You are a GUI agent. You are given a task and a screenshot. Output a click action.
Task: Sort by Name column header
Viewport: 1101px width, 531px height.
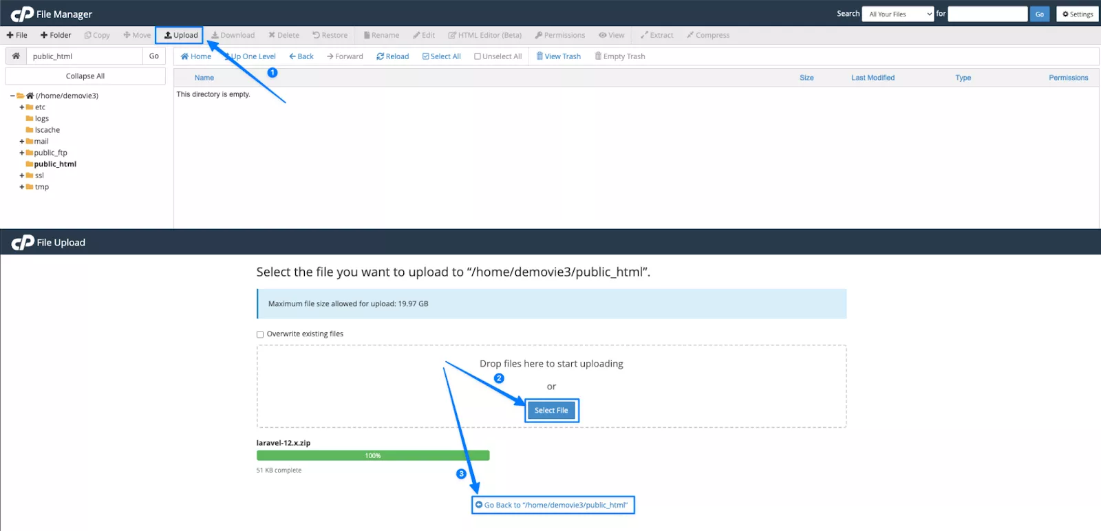[x=204, y=78]
